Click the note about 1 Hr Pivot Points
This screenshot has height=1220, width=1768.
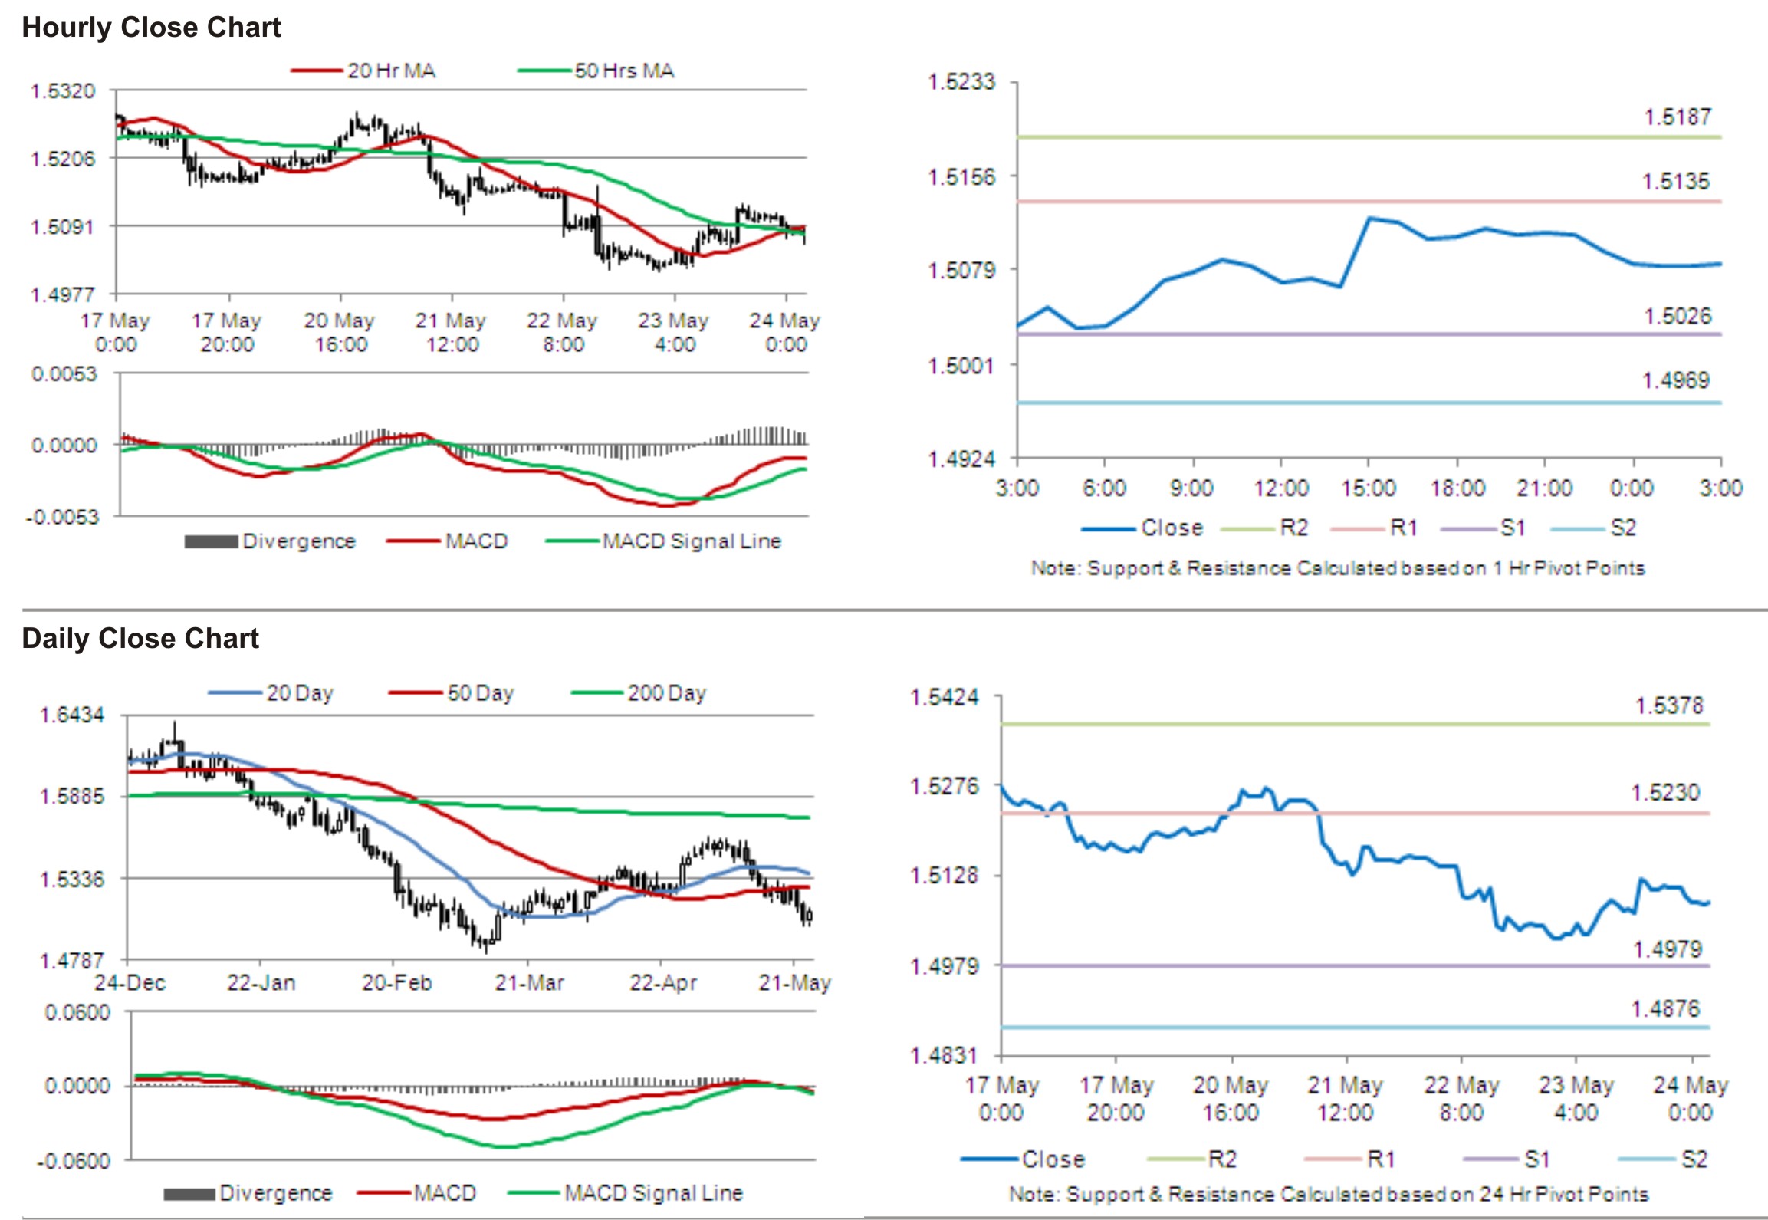[x=1338, y=568]
